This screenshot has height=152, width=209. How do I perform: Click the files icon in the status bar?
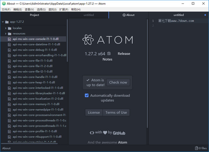(197, 148)
